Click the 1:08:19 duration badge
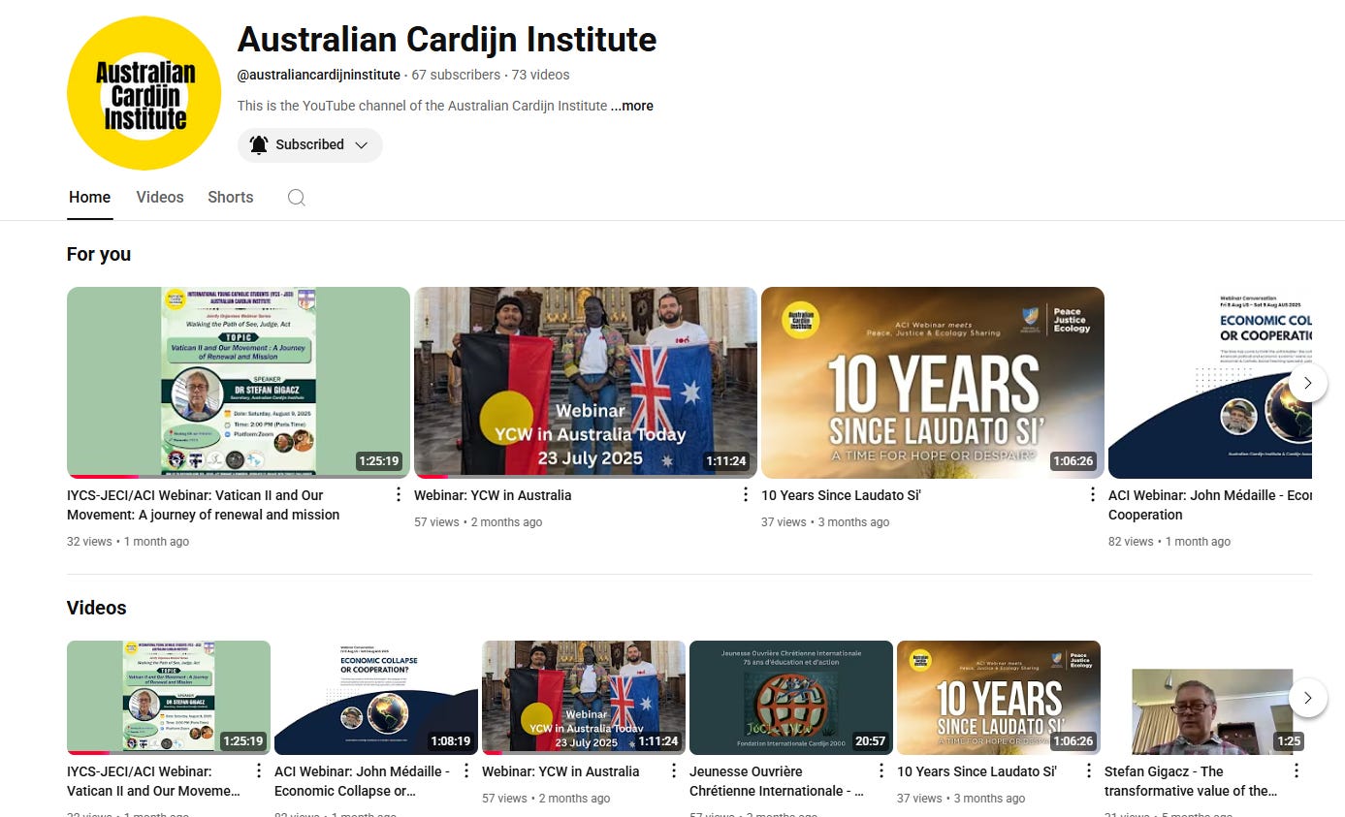This screenshot has width=1345, height=817. coord(450,741)
